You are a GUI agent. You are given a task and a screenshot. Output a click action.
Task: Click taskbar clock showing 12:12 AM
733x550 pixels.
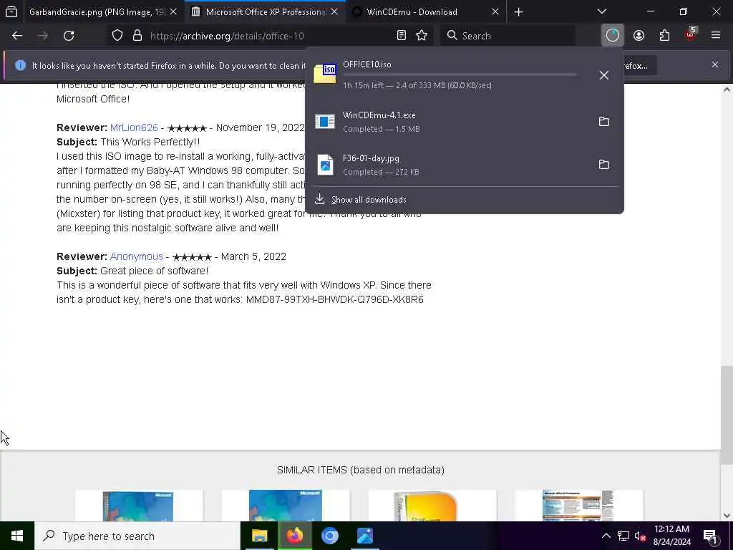tap(671, 536)
